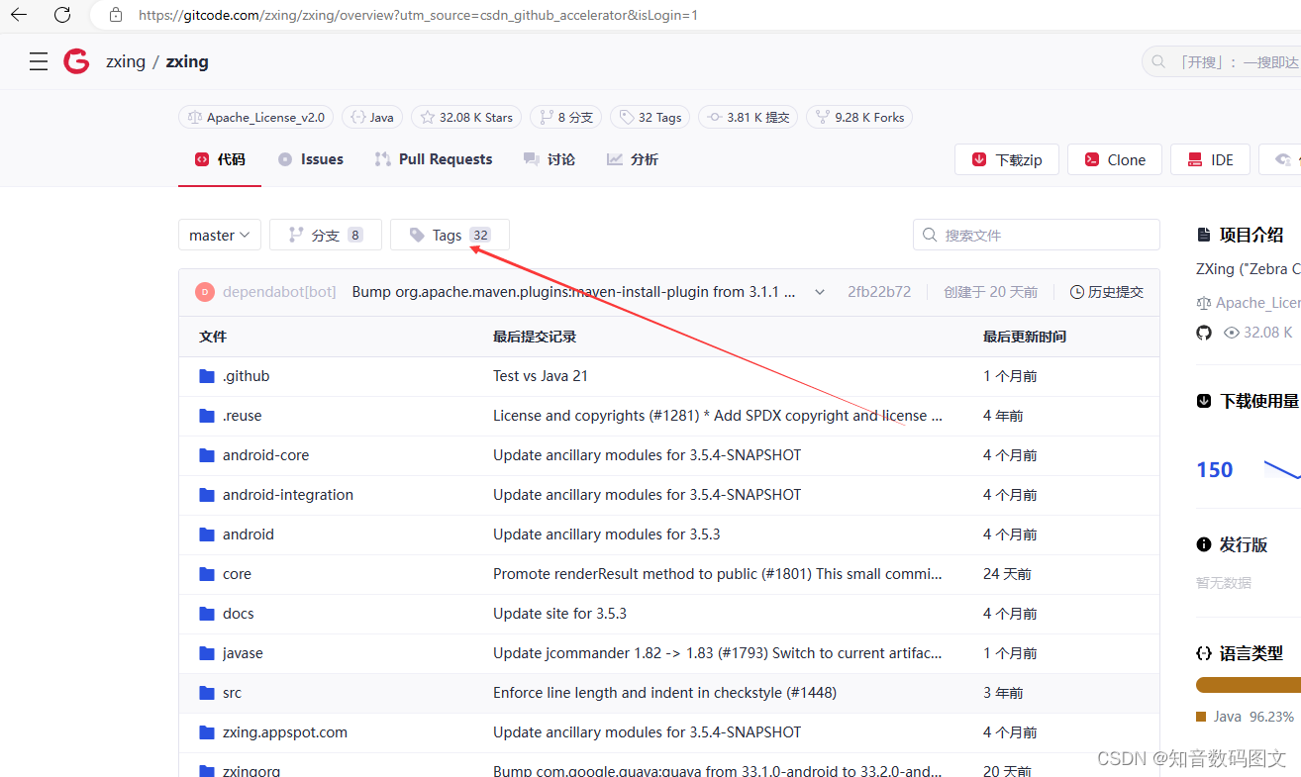Viewport: 1301px width, 777px height.
Task: Open the 讨论 tab
Action: [550, 159]
